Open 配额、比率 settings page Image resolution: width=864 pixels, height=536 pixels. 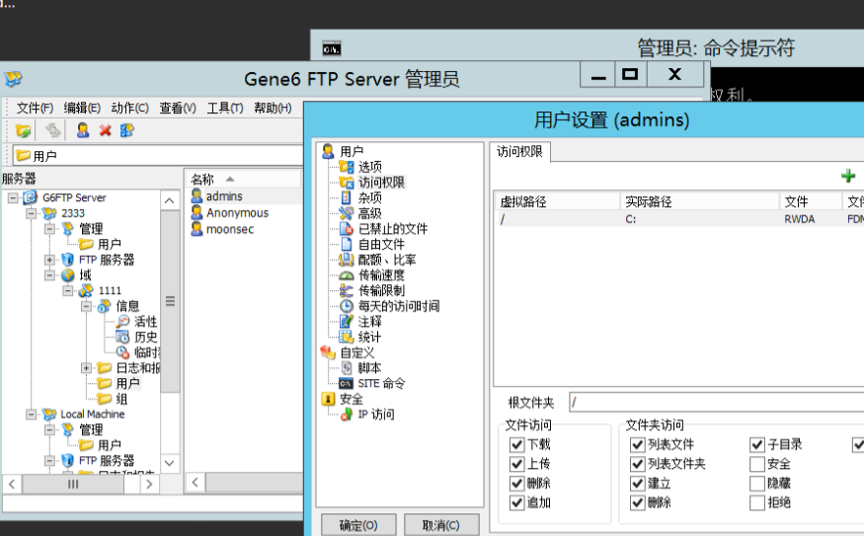click(x=387, y=259)
